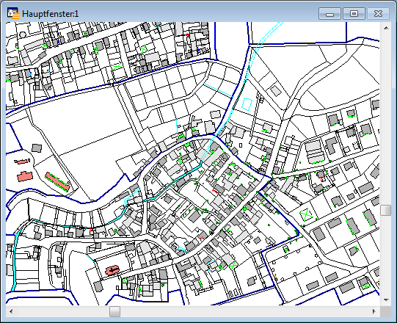Click the horizontal scrollbar left arrow

(11, 311)
